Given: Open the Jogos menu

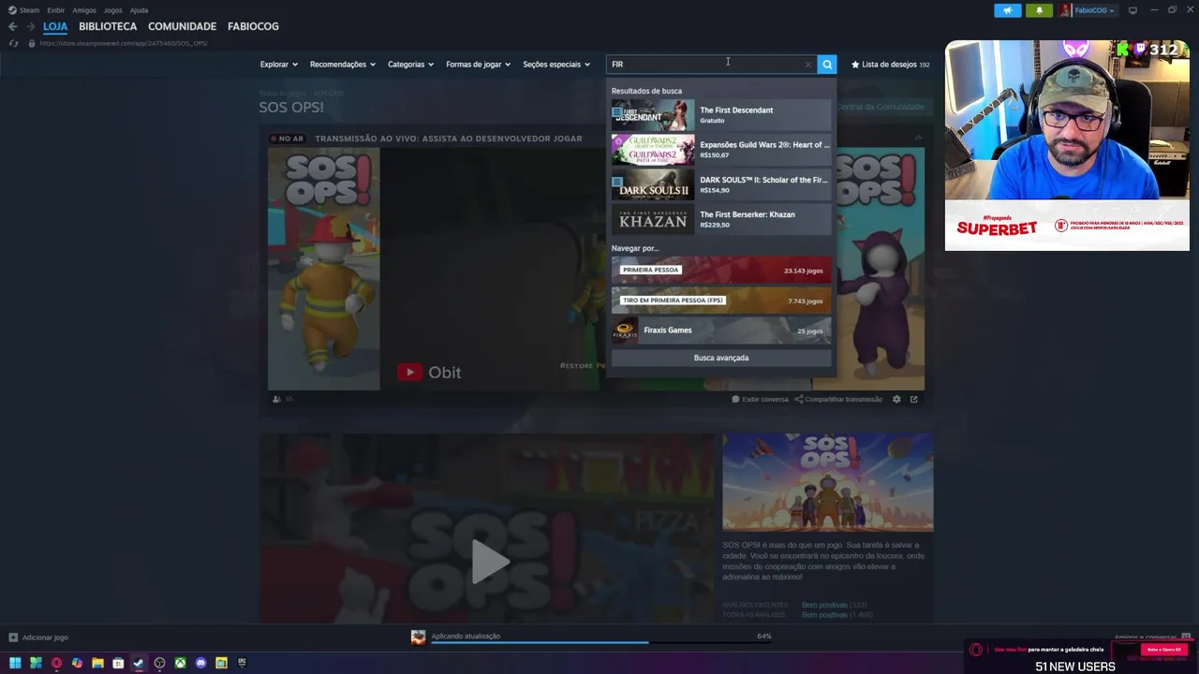Looking at the screenshot, I should pyautogui.click(x=112, y=10).
